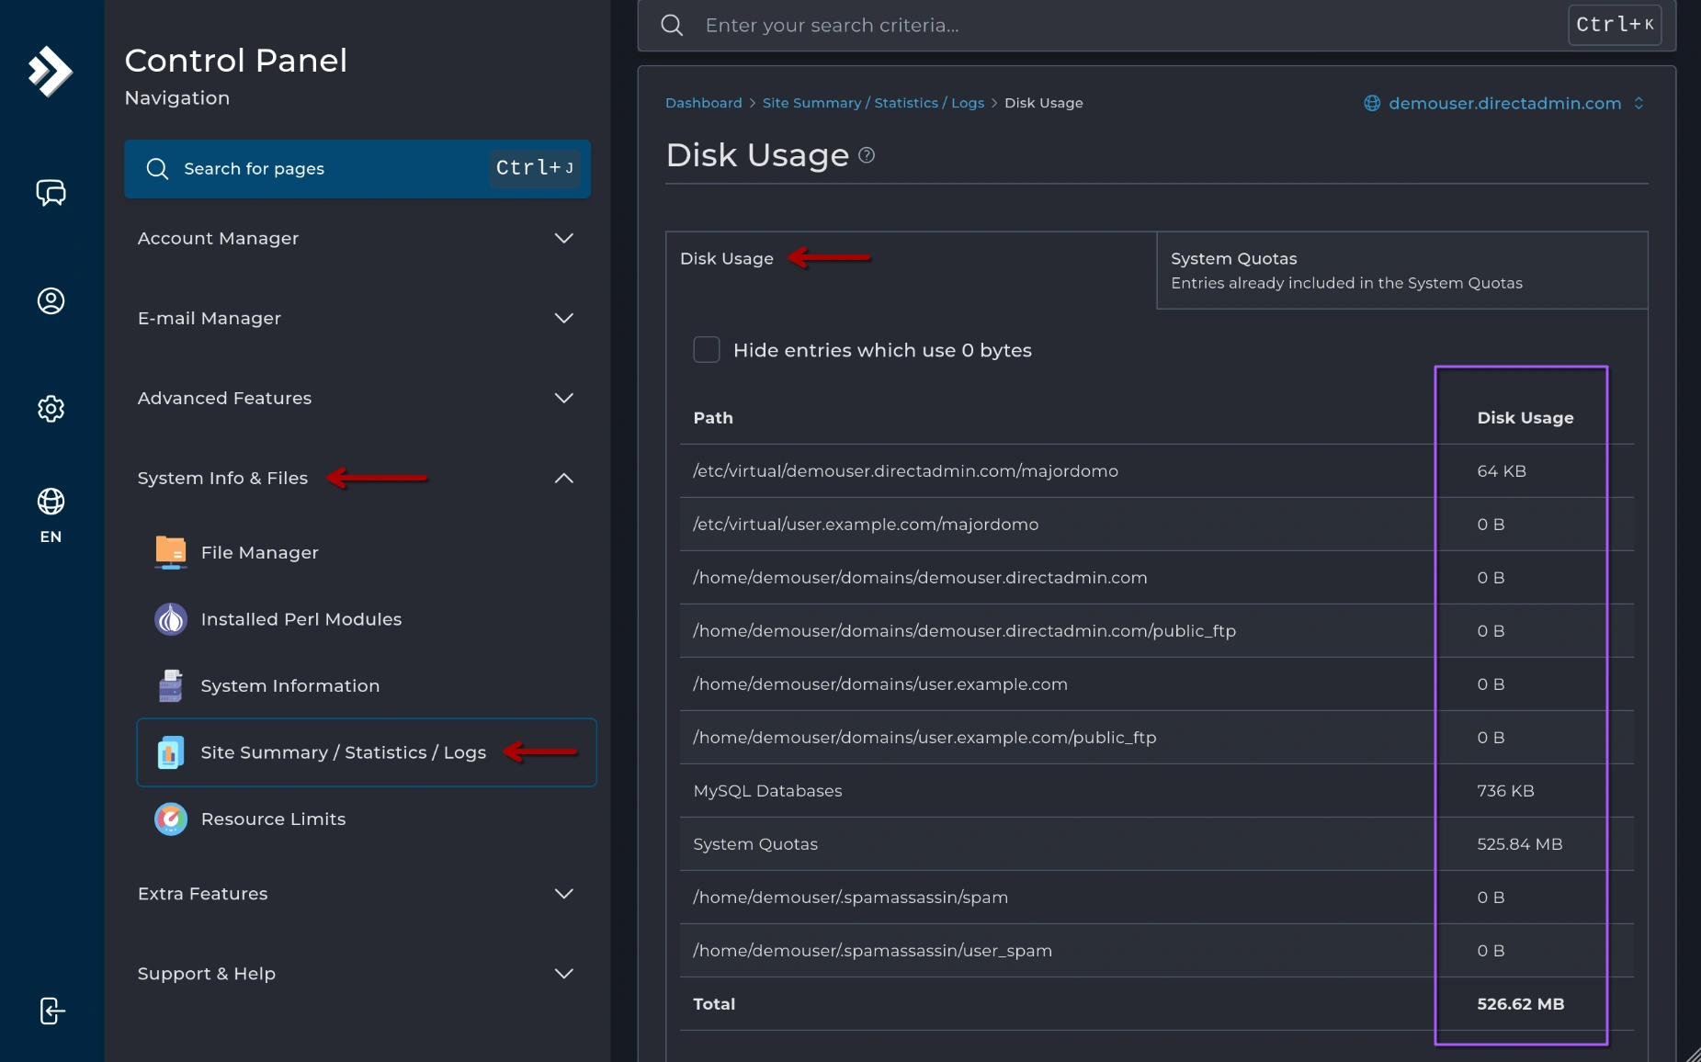Navigate to Dashboard via breadcrumb
1701x1062 pixels.
click(x=703, y=103)
